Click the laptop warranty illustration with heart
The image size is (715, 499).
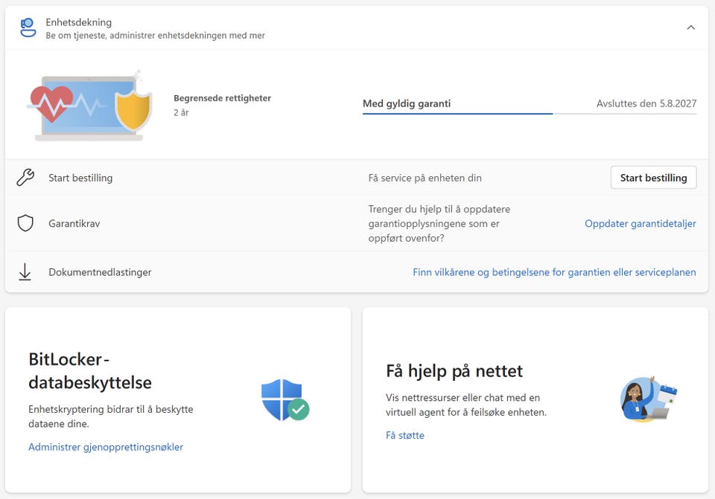(x=89, y=106)
